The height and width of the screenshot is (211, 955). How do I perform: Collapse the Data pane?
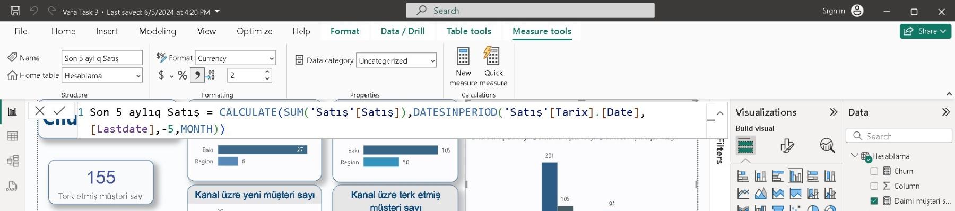[945, 112]
